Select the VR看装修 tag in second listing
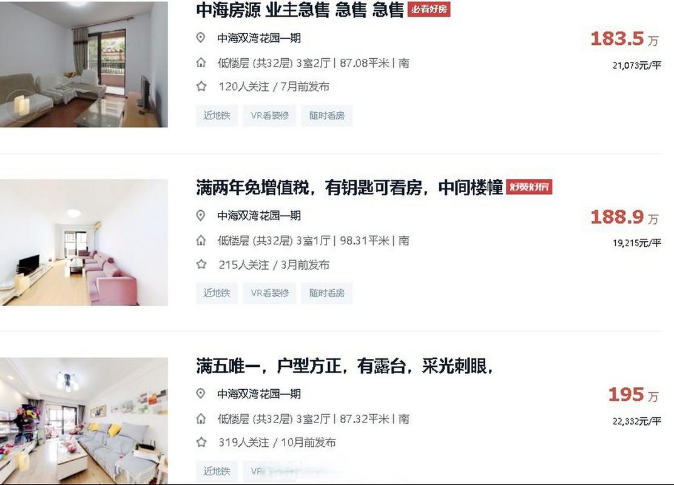 click(269, 293)
